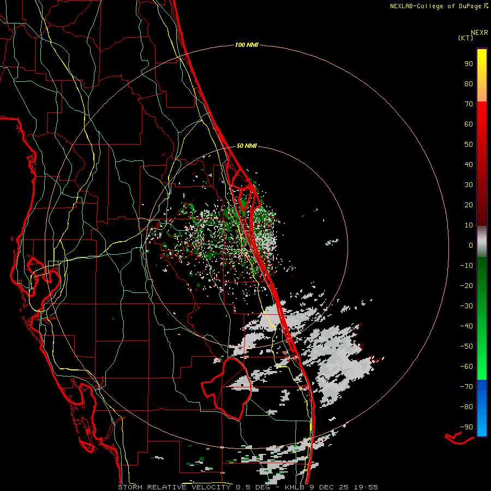Click the 100 NMI range ring label
Image resolution: width=491 pixels, height=491 pixels.
click(x=247, y=45)
